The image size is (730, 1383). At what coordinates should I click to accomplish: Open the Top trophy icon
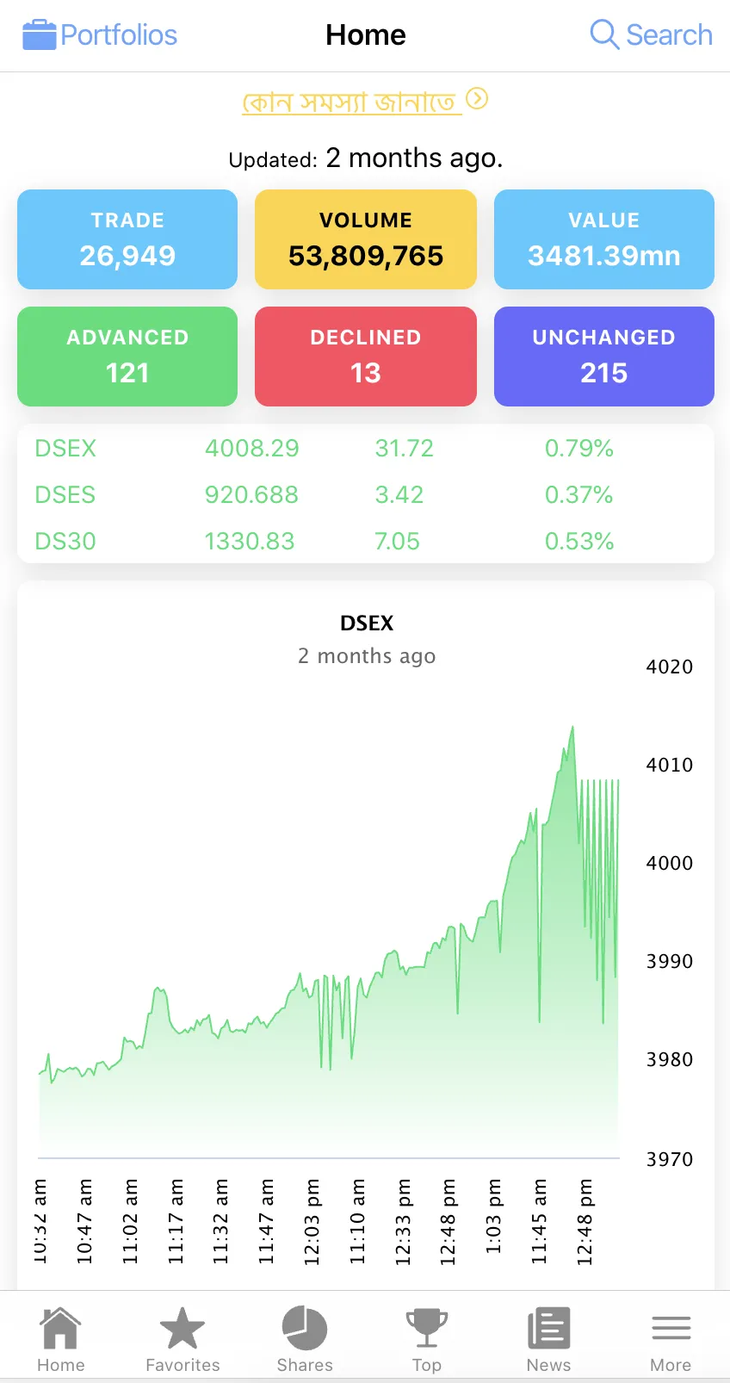point(427,1328)
